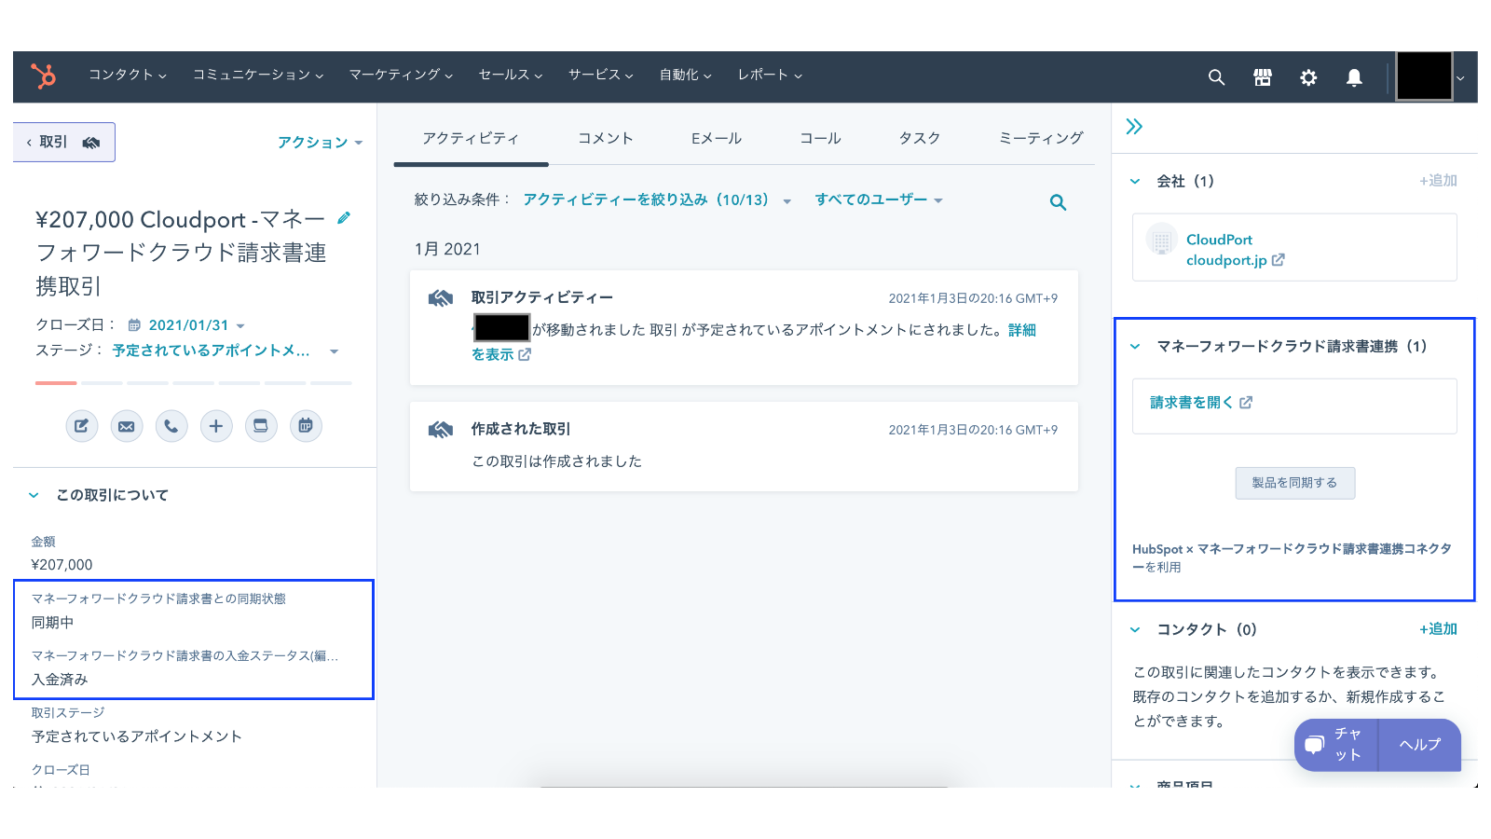Click the schedule meeting calendar icon button

coord(306,426)
